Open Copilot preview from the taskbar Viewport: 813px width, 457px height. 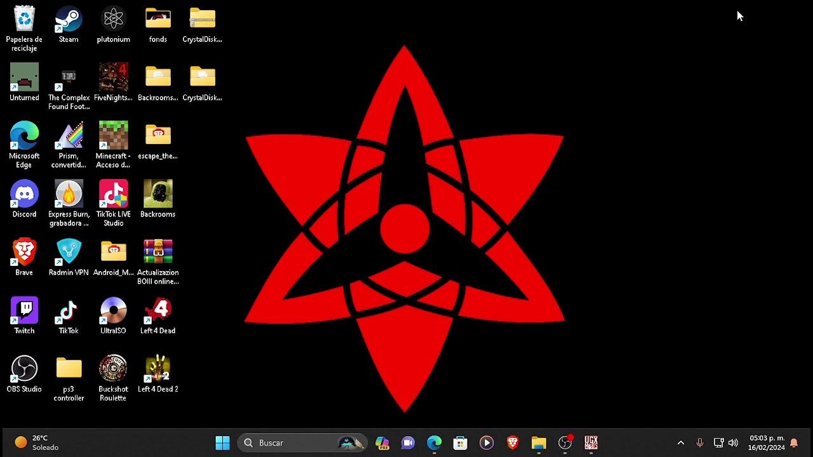click(x=382, y=443)
